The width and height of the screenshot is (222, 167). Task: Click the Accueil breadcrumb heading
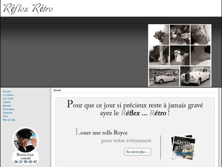point(57,90)
